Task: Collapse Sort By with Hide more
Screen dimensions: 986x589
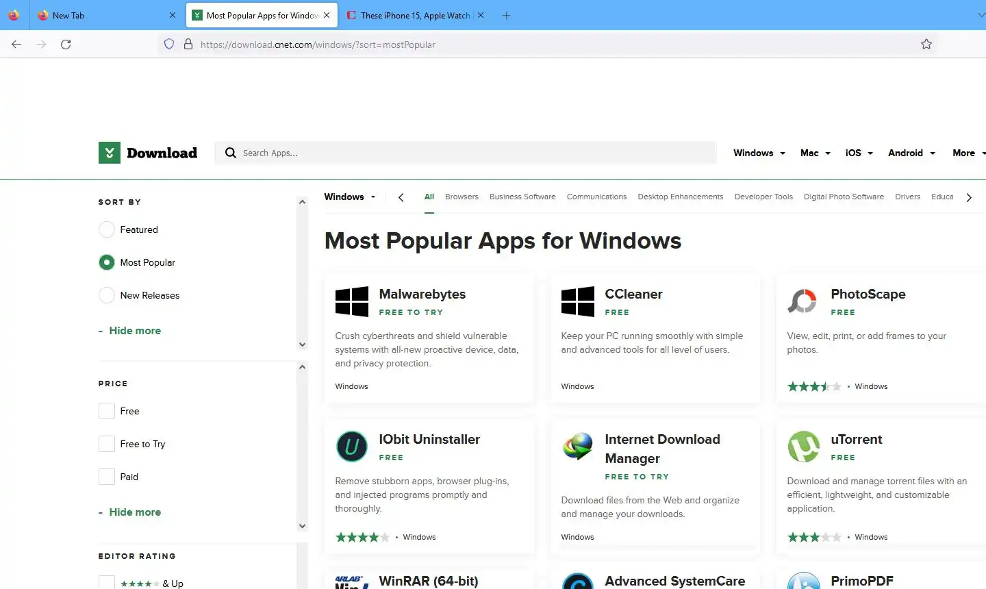Action: point(129,330)
